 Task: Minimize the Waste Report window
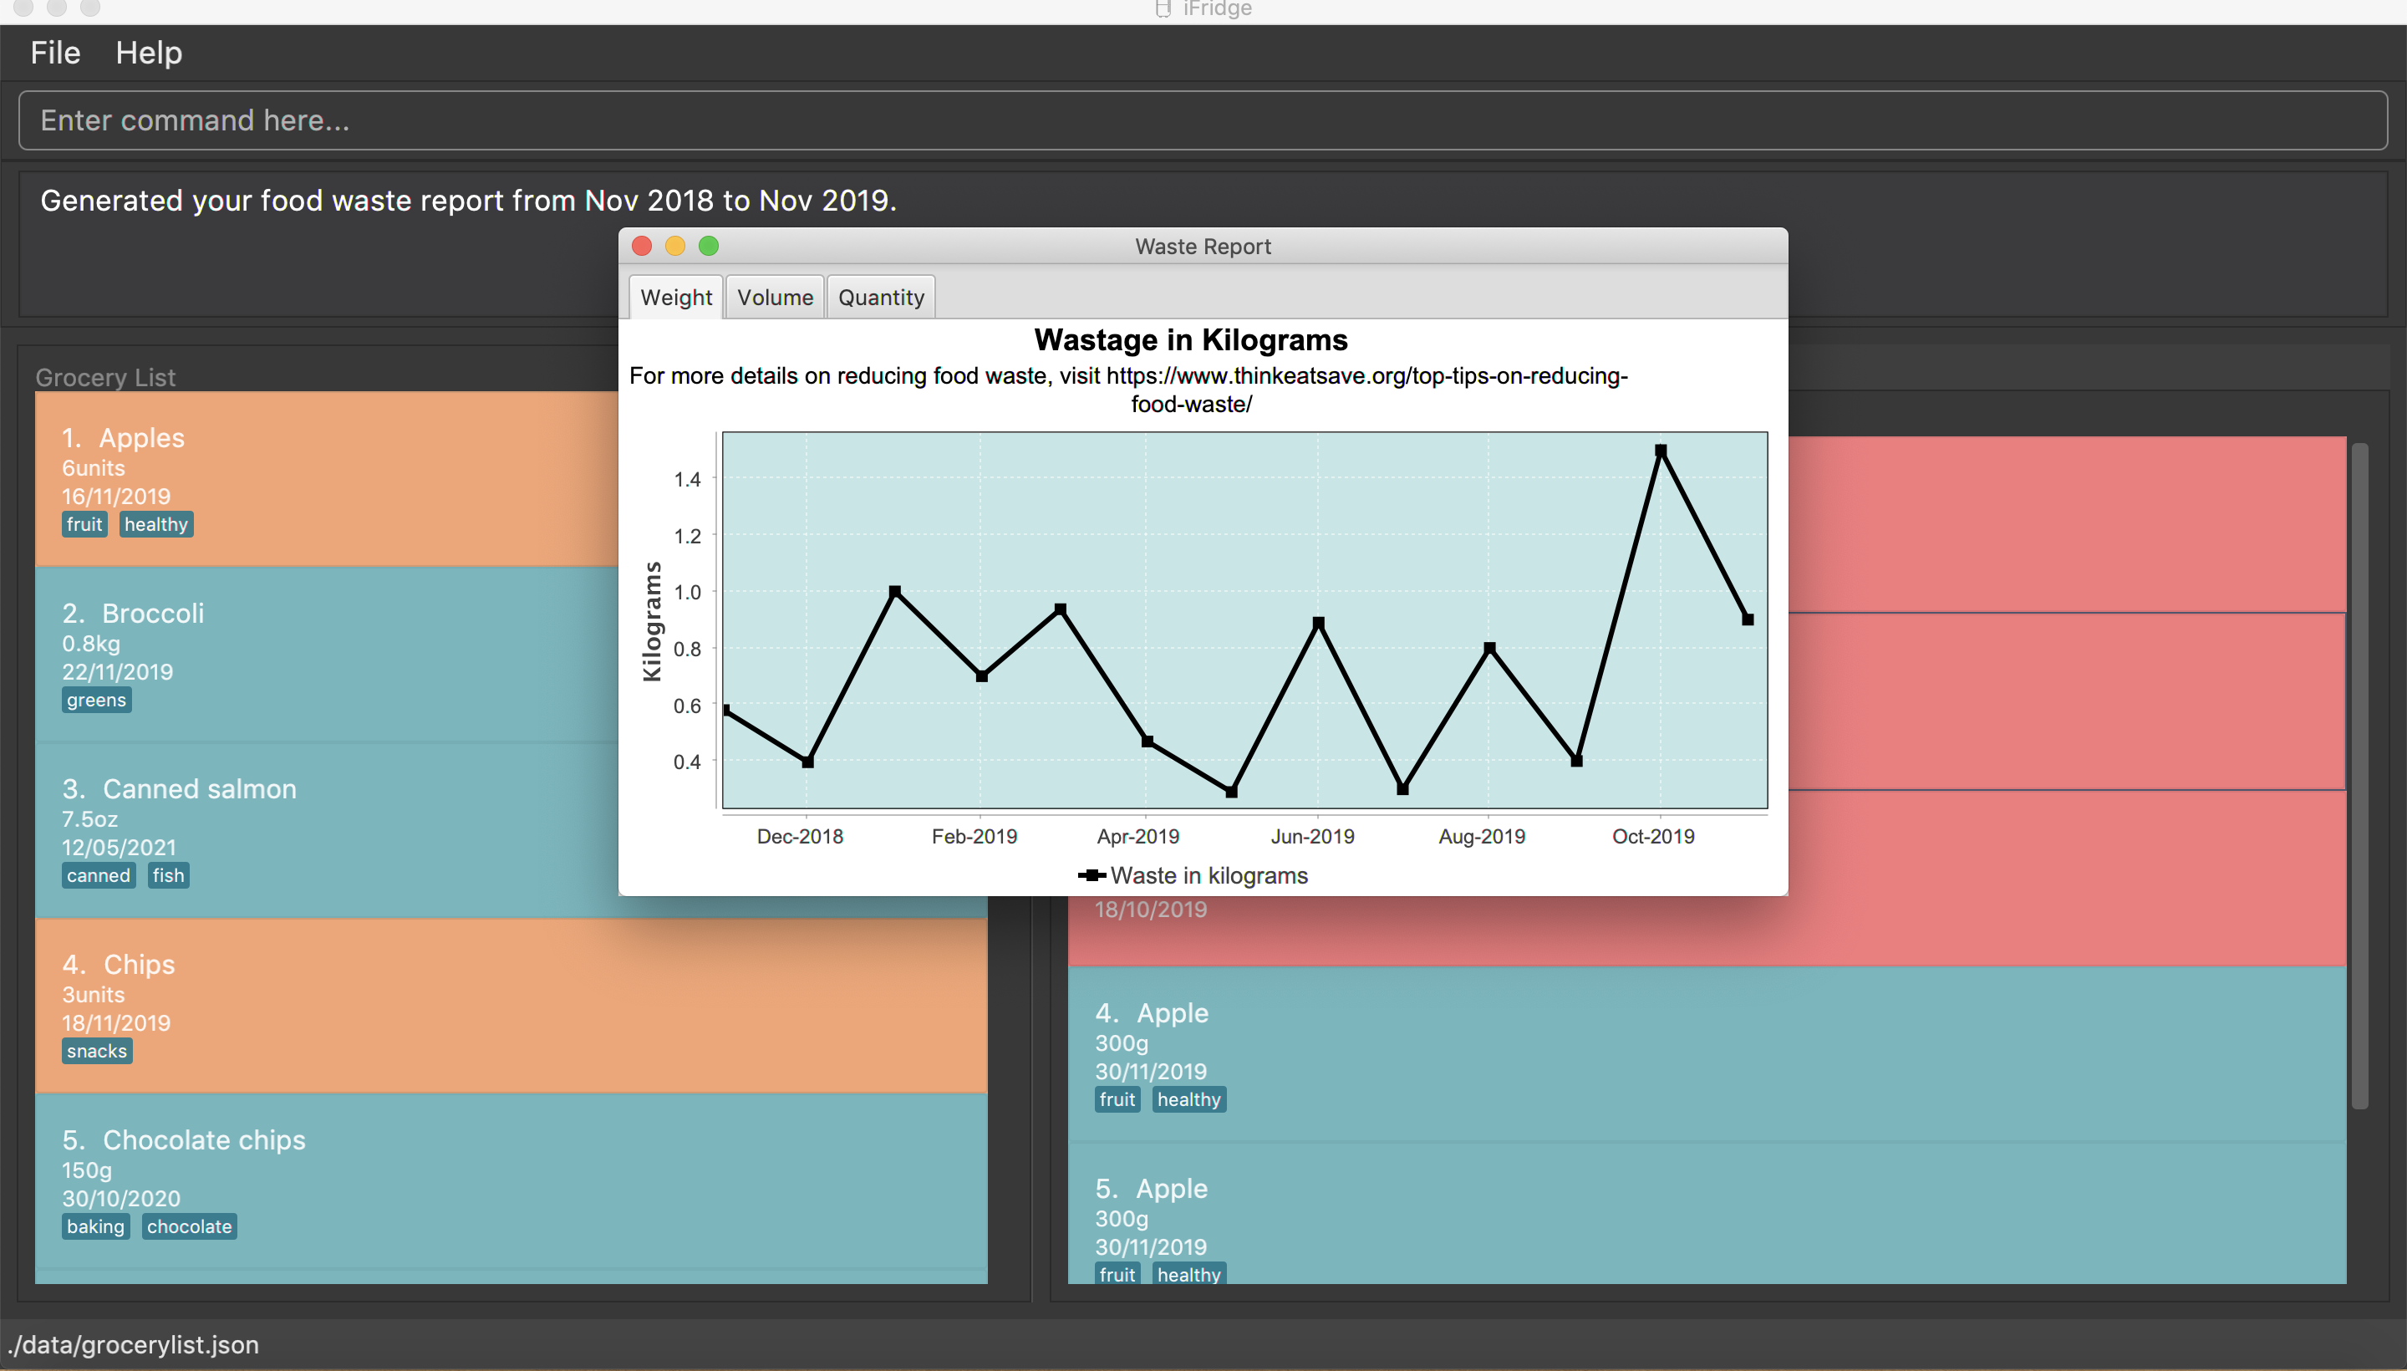pyautogui.click(x=675, y=247)
